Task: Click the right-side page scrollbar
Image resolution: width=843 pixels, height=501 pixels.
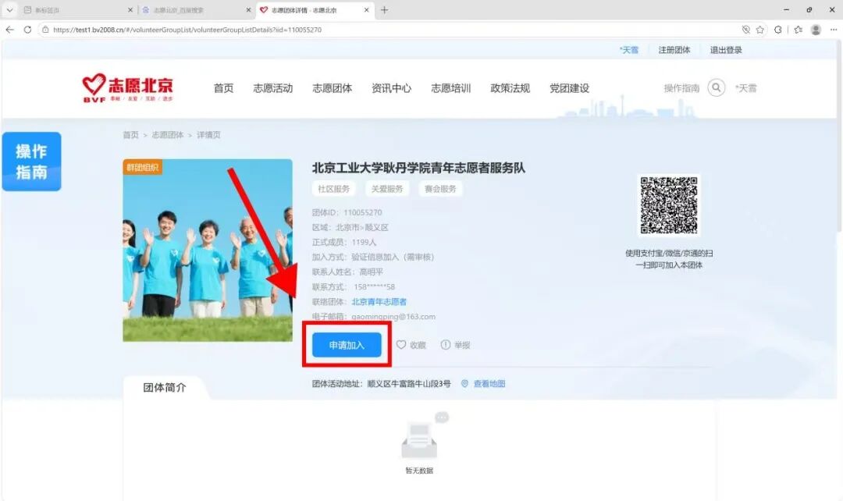Action: 839,137
